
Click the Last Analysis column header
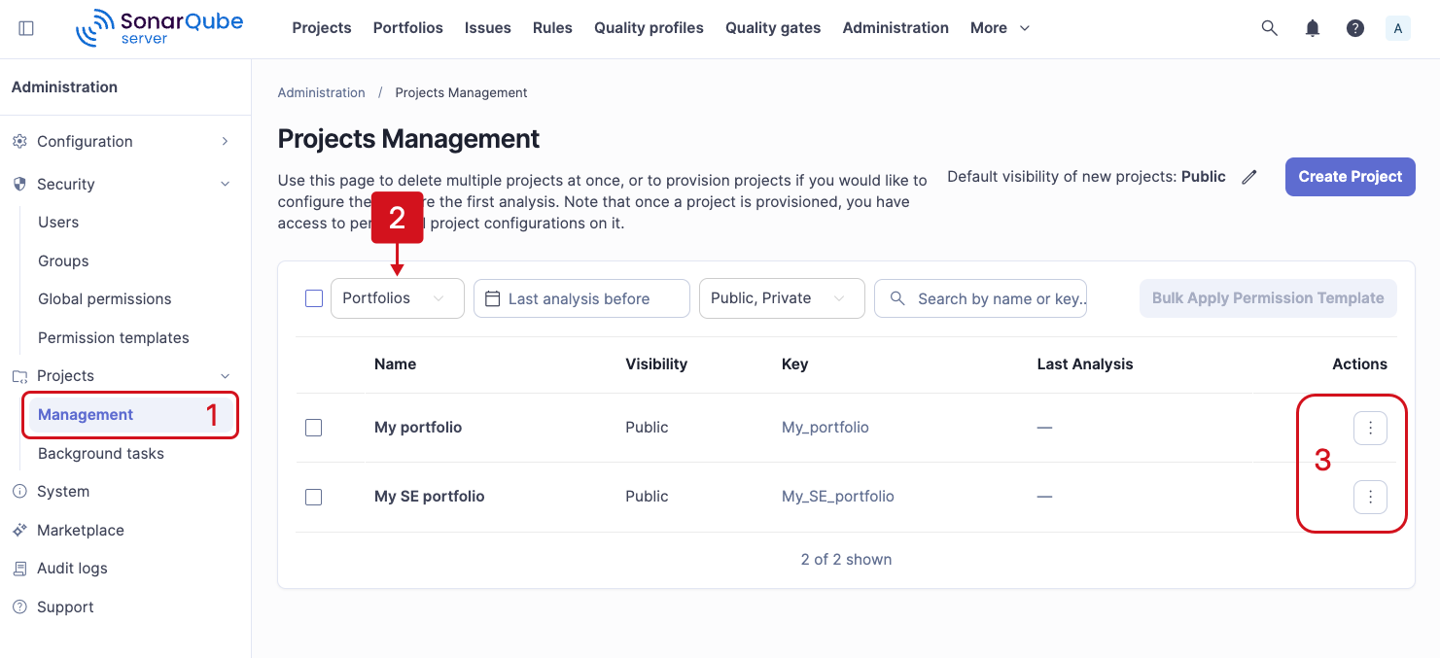(x=1085, y=364)
